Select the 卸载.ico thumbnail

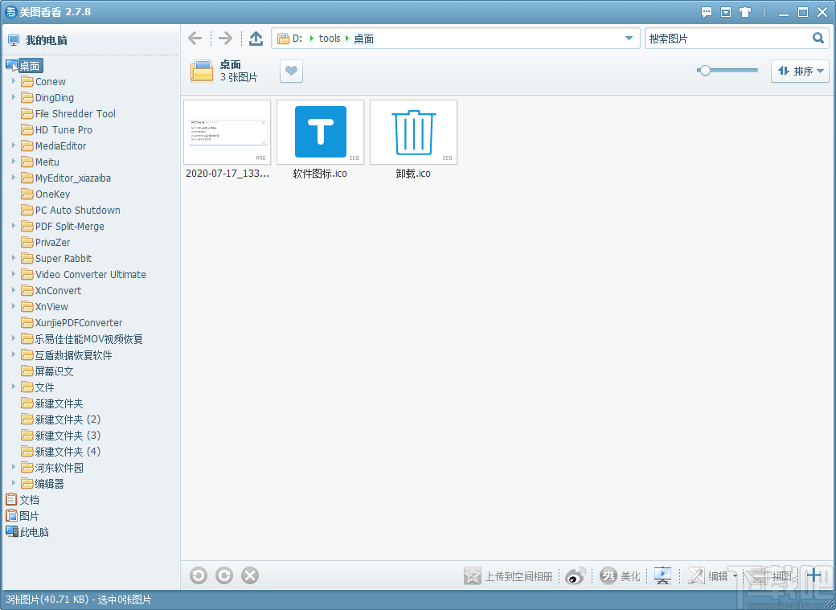click(414, 133)
